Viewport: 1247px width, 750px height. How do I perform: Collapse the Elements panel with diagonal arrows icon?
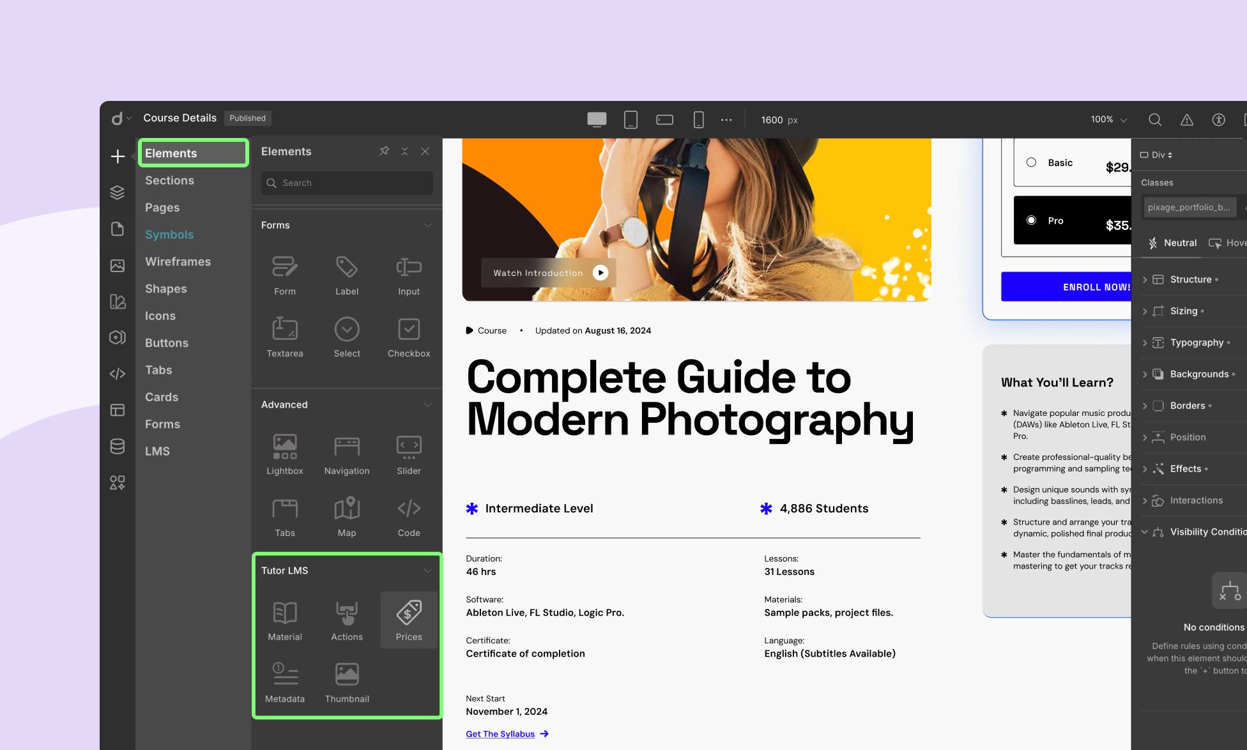[404, 151]
